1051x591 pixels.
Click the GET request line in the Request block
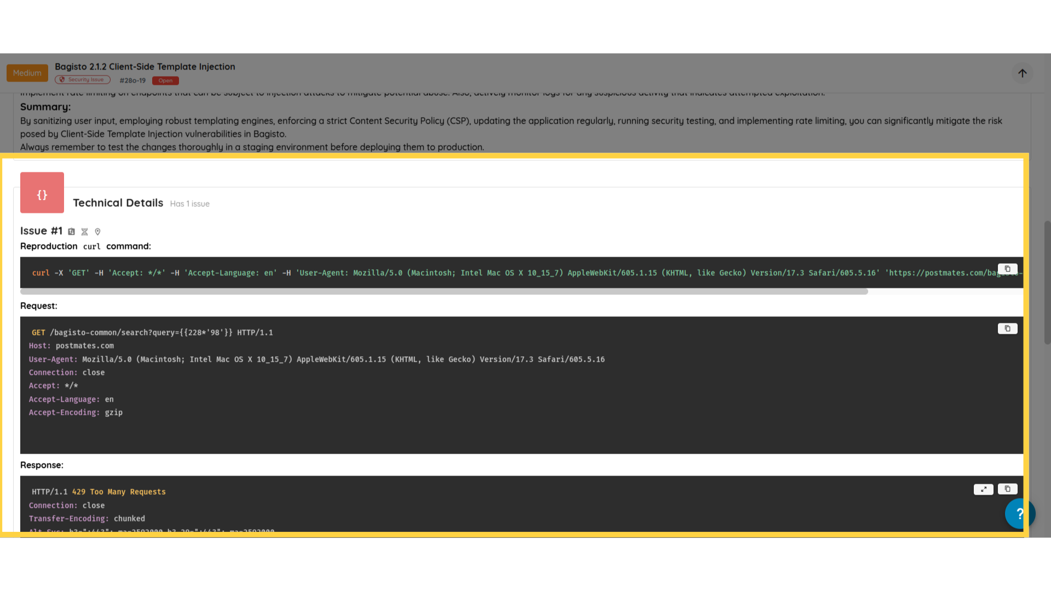coord(152,332)
